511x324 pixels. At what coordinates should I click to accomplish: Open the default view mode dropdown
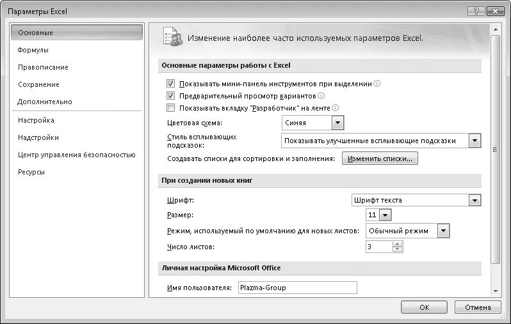(443, 231)
